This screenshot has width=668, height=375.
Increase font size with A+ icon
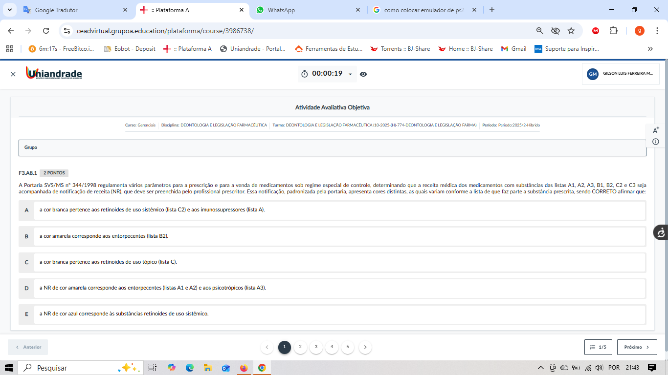(656, 130)
